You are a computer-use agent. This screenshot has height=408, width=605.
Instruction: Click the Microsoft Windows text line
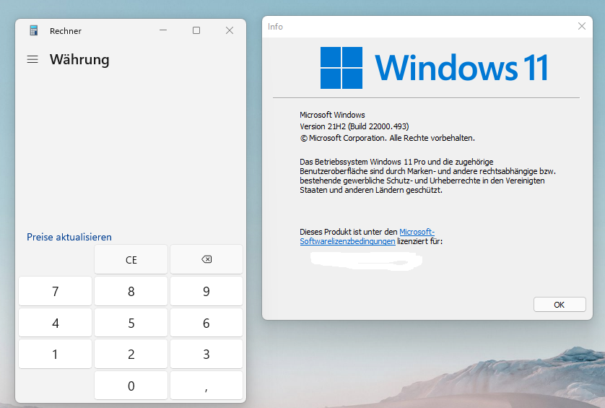point(332,115)
